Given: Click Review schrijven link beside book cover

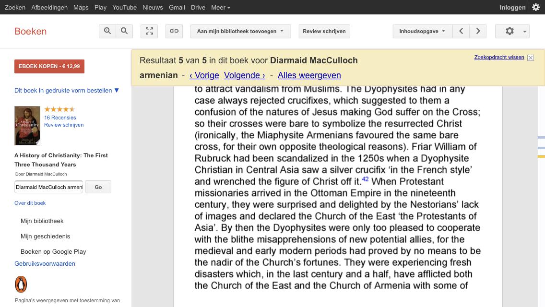Looking at the screenshot, I should click(64, 125).
